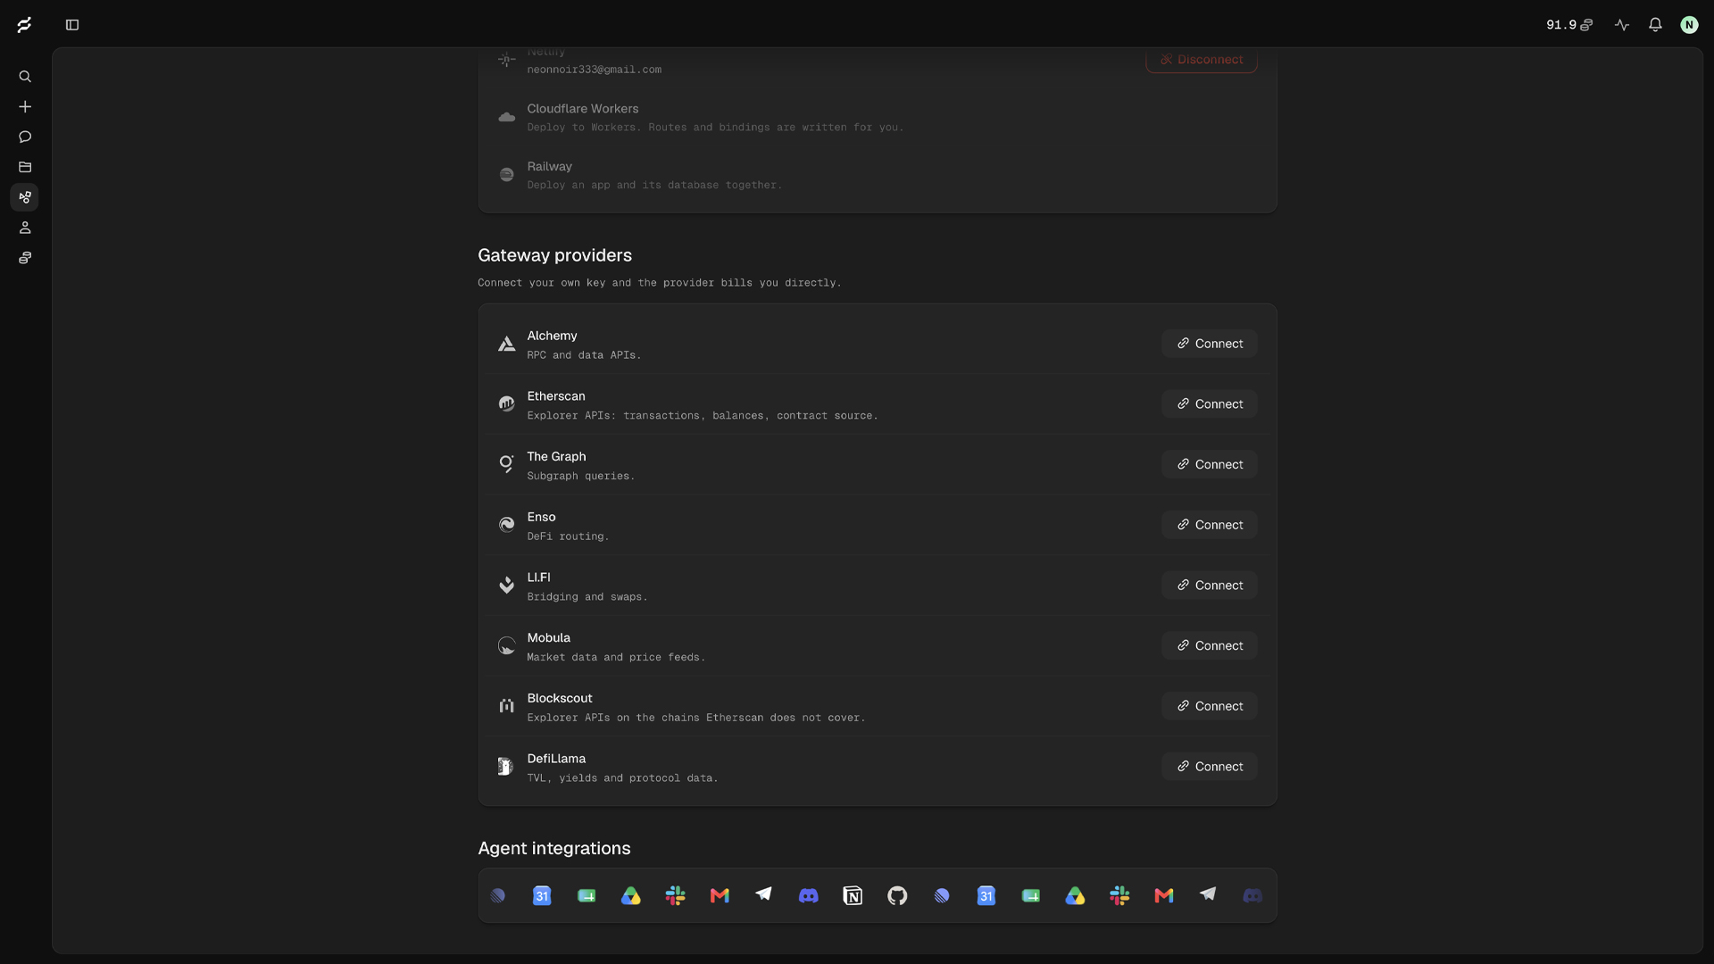1714x964 pixels.
Task: Select the rightmost Telegram integration icon
Action: click(x=1208, y=894)
